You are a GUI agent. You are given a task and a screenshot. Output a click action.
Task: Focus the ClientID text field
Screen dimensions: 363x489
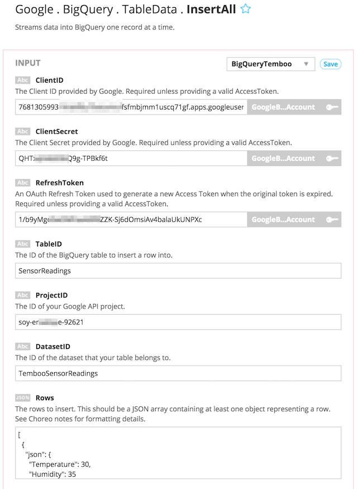[131, 107]
